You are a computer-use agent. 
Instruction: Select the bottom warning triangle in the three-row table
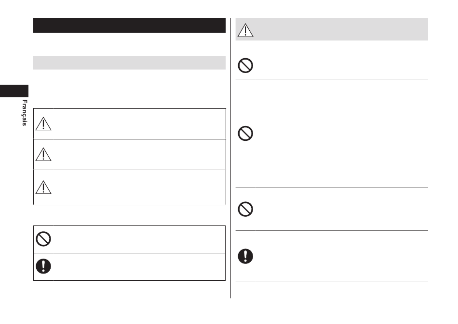(43, 187)
